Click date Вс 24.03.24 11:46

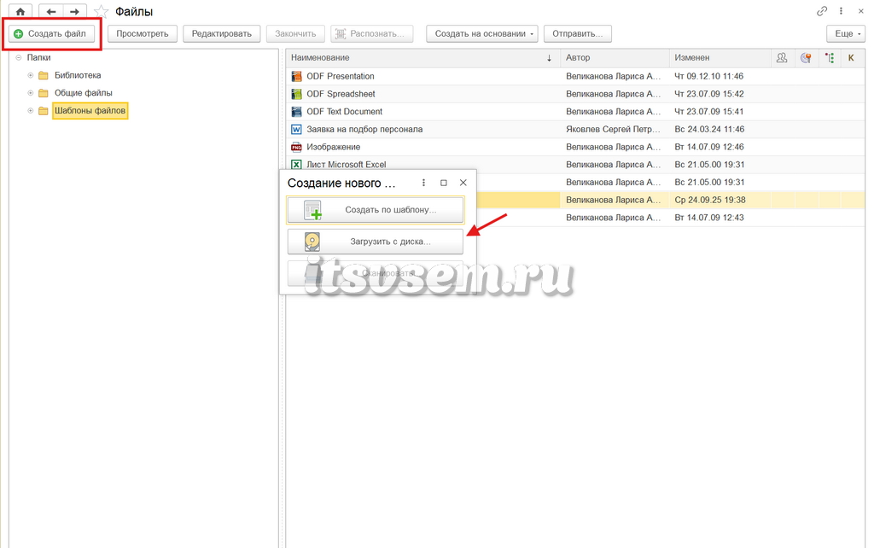click(x=709, y=130)
